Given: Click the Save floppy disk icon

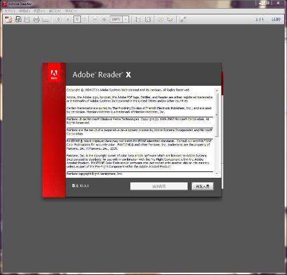Looking at the screenshot, I should coord(27,20).
